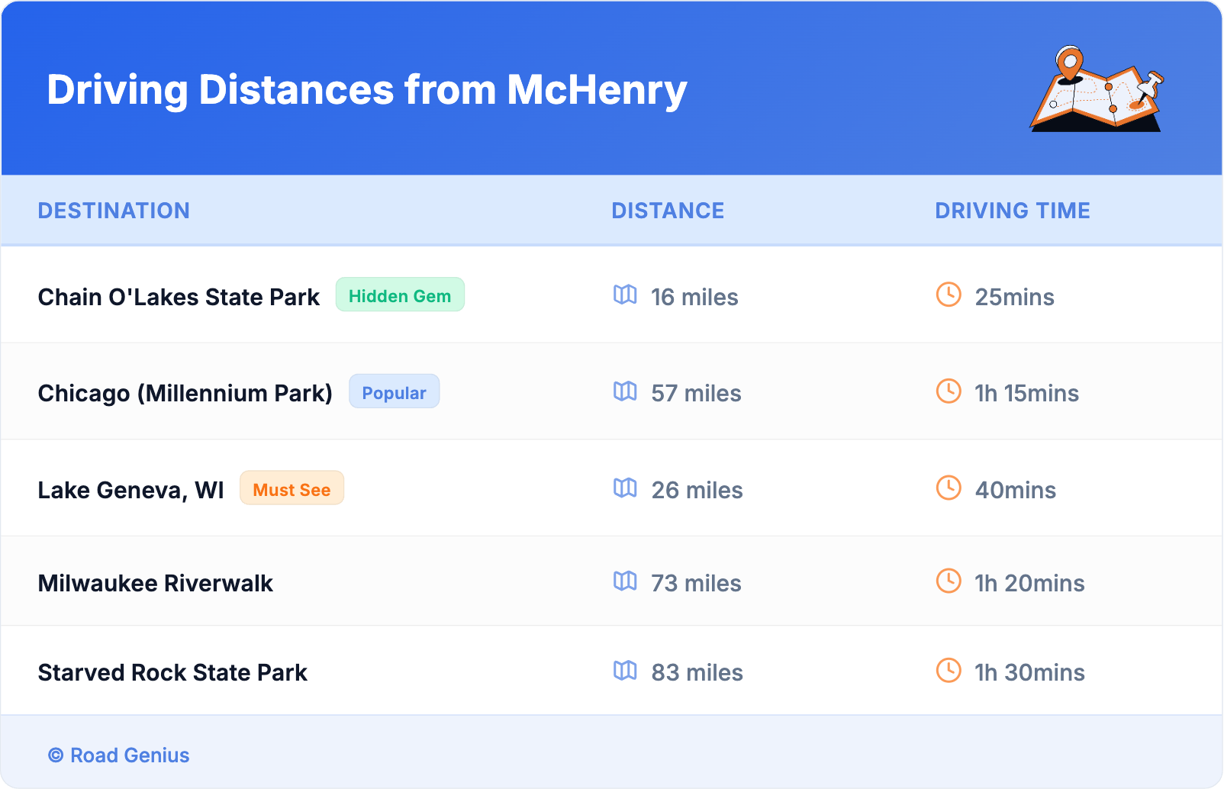Open the Road Genius footer link

pyautogui.click(x=120, y=755)
